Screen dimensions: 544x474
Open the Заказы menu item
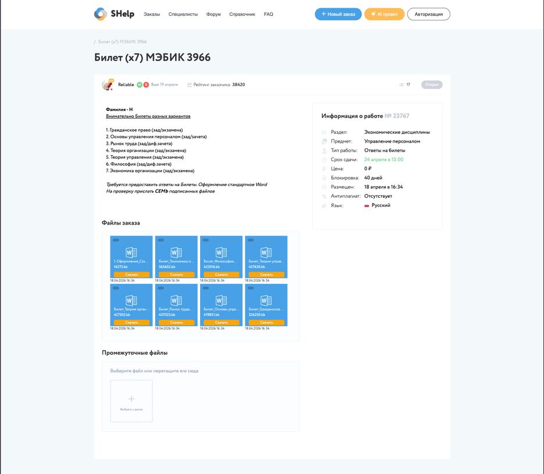pos(152,14)
